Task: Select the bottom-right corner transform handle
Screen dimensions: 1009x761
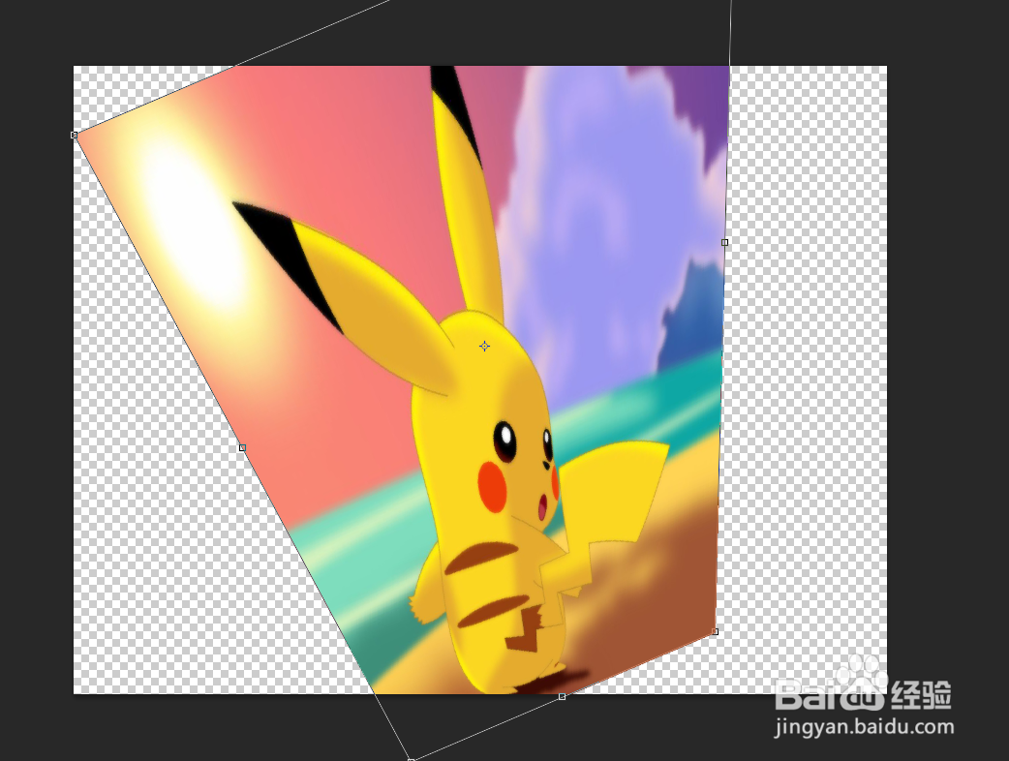Action: [715, 631]
